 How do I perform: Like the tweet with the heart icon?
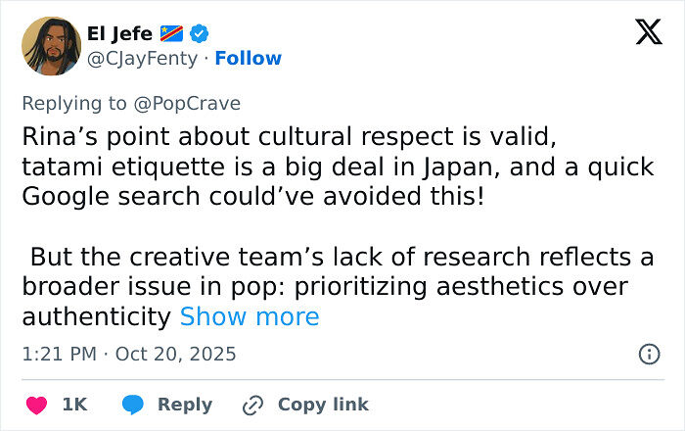click(x=34, y=405)
